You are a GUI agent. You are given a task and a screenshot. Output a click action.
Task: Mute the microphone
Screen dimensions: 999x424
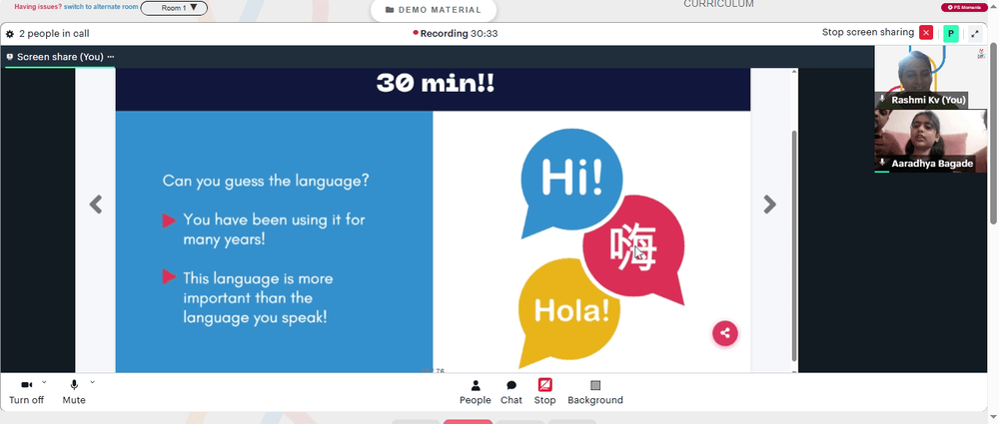(74, 391)
